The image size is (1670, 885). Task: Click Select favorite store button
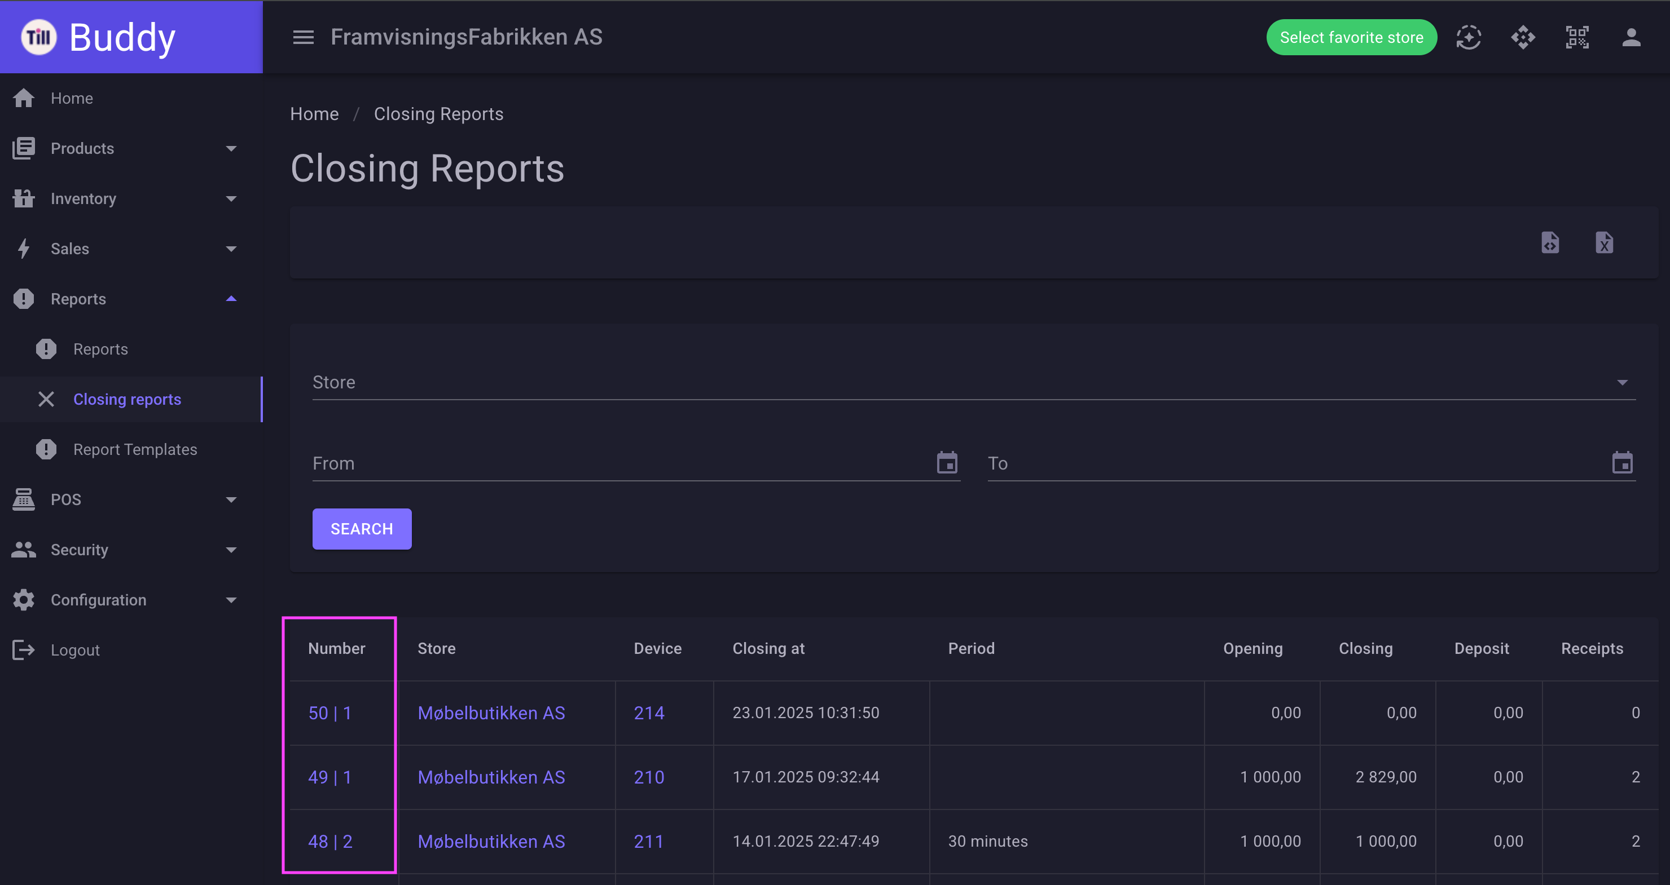point(1351,38)
